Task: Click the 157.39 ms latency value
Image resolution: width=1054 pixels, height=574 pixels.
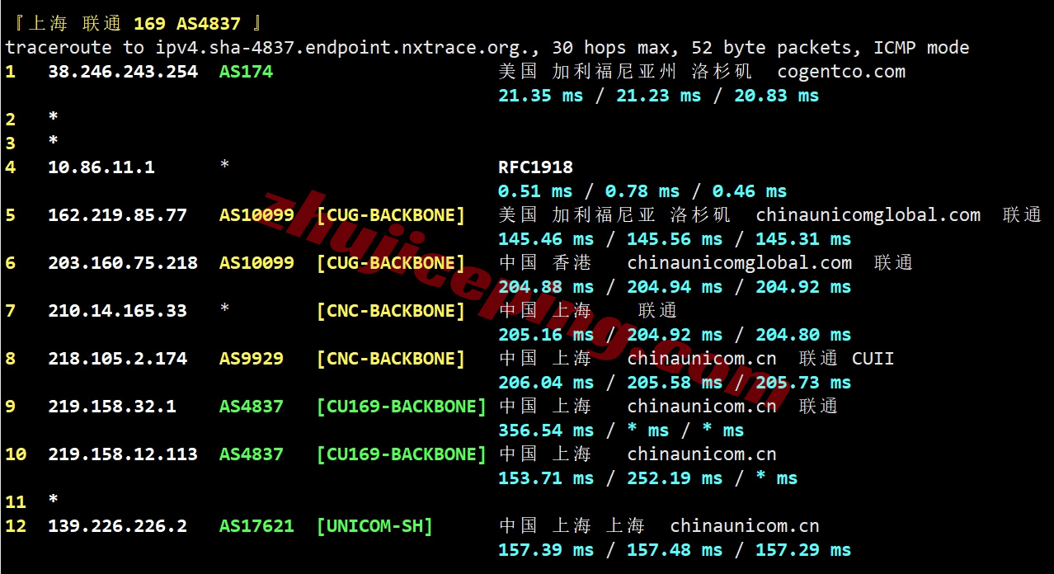Action: 546,550
